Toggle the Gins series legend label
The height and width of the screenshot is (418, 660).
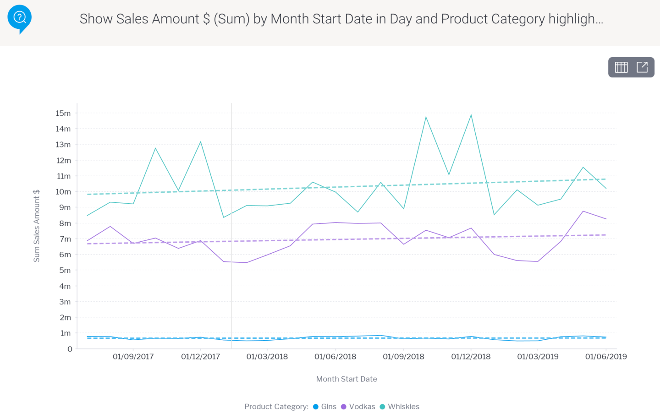pyautogui.click(x=329, y=407)
